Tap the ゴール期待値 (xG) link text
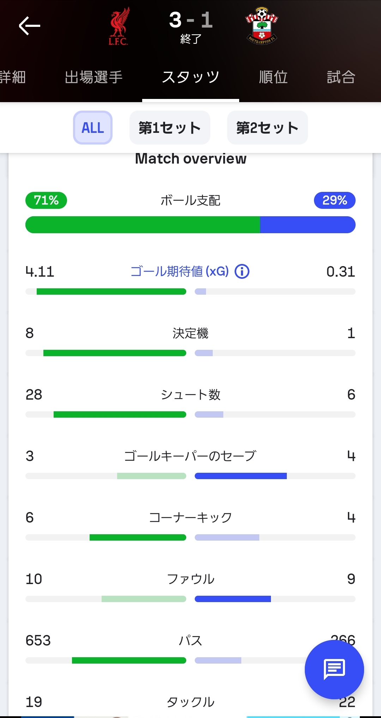Screen dimensions: 381x718 tap(180, 271)
